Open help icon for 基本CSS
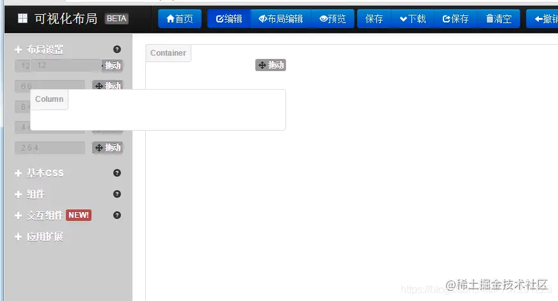558x301 pixels. (x=116, y=173)
